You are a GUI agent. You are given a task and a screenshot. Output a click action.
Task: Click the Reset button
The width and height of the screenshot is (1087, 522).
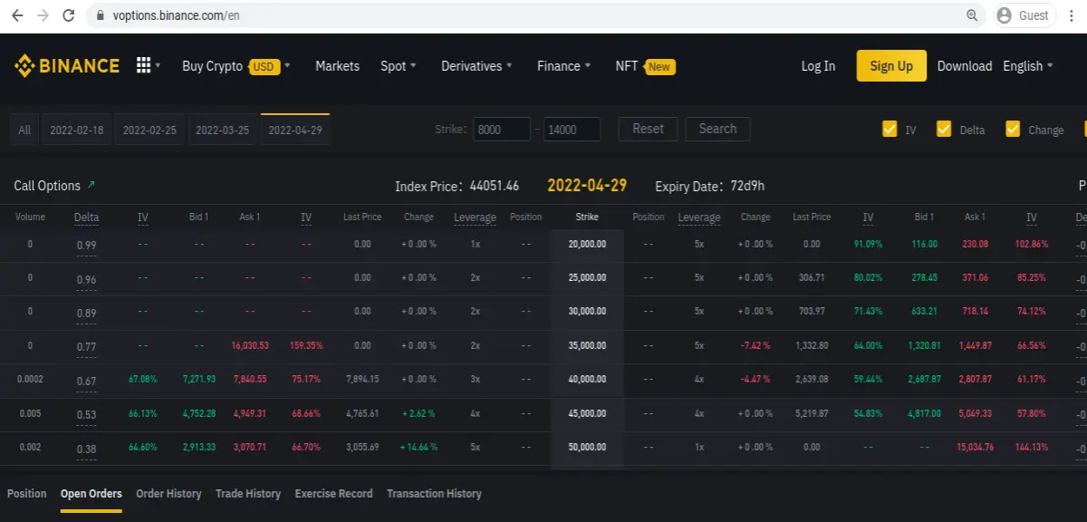click(649, 129)
